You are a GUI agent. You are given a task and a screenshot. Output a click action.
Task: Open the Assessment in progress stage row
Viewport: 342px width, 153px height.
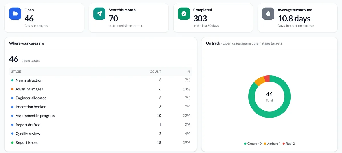[x=101, y=116]
